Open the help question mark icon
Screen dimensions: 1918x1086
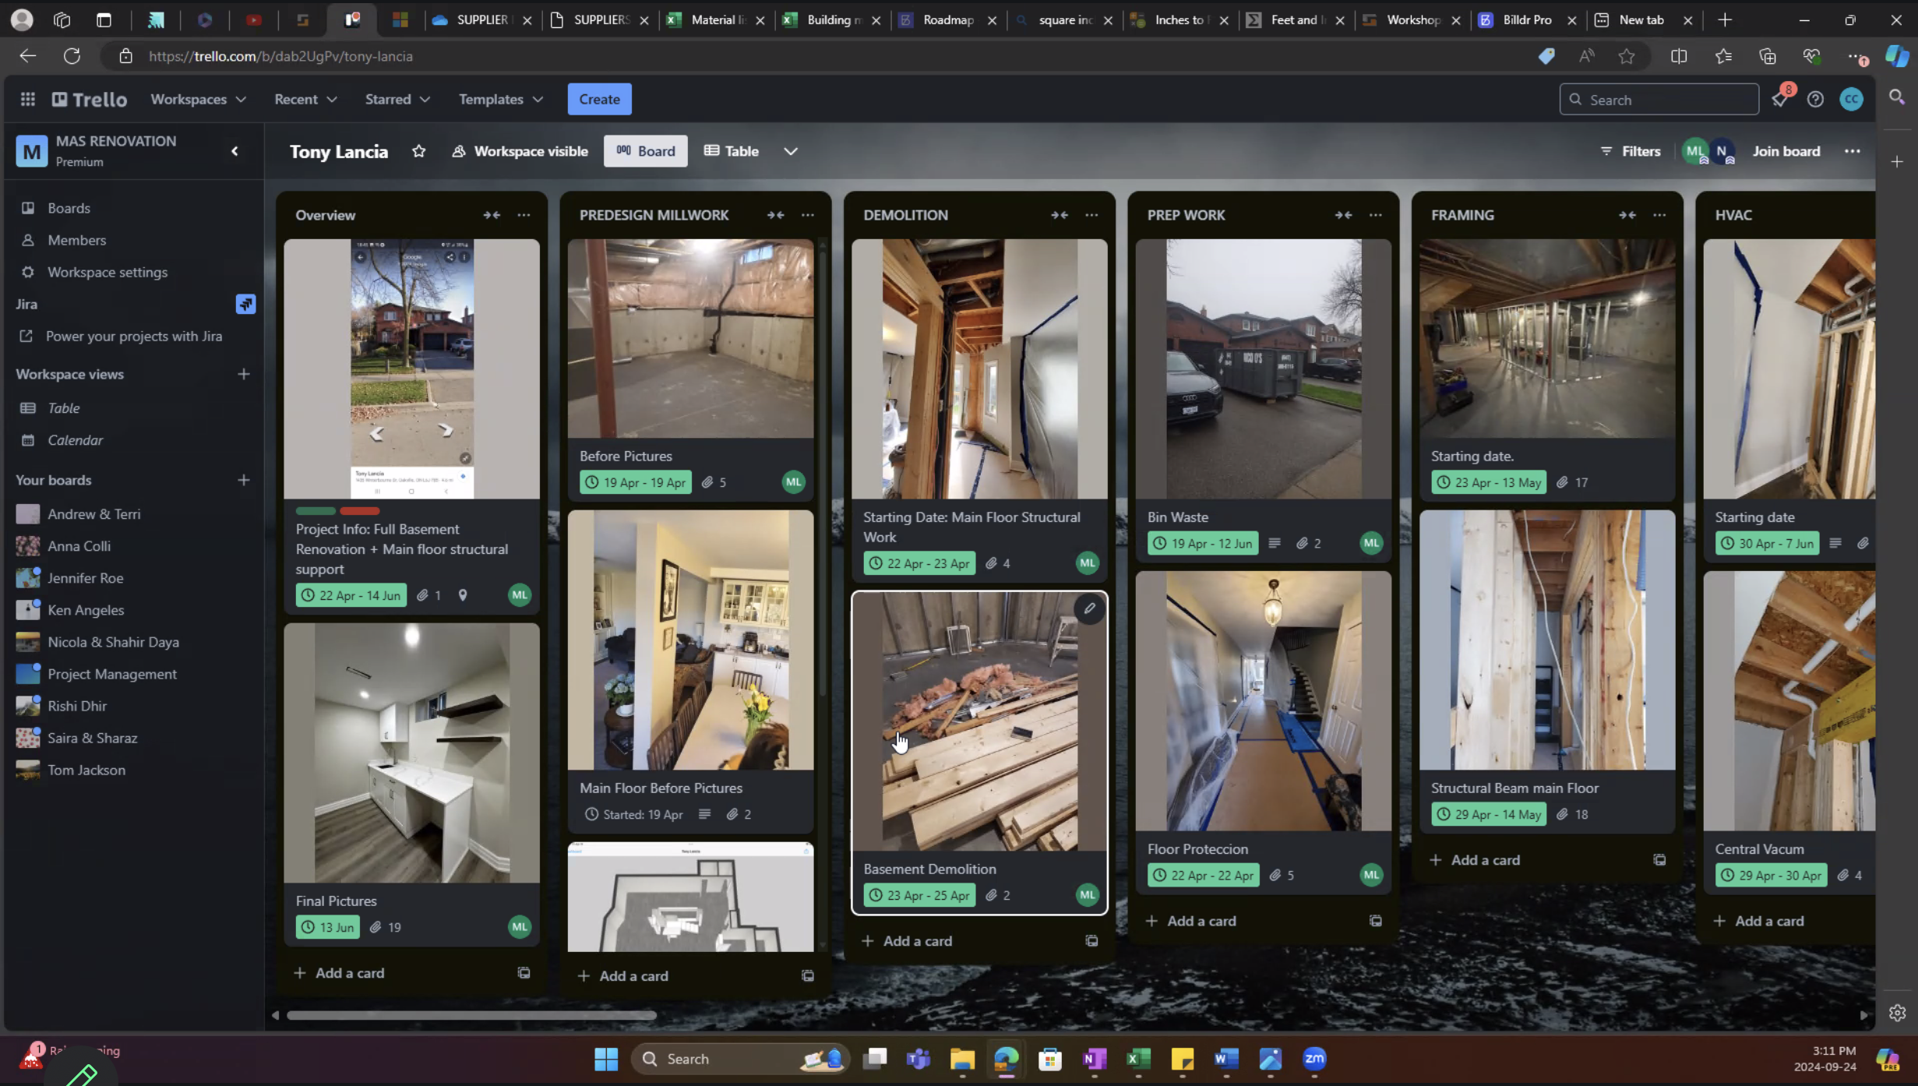(x=1815, y=100)
